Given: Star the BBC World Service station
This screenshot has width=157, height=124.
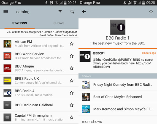Looking at the screenshot, I should point(72,56).
